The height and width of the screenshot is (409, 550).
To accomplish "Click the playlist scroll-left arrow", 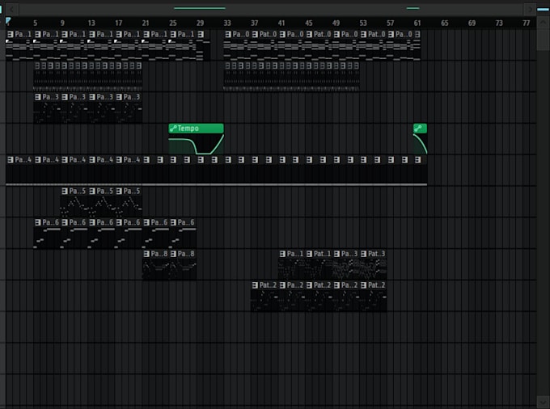I will coord(11,10).
